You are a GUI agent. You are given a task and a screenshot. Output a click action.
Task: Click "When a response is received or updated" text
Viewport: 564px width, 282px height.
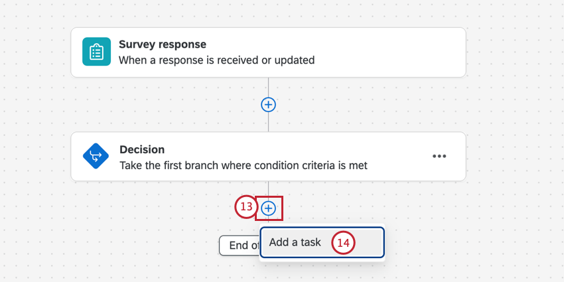pos(216,60)
